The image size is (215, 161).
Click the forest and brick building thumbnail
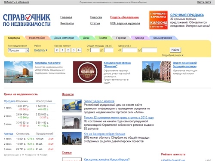[157, 72]
